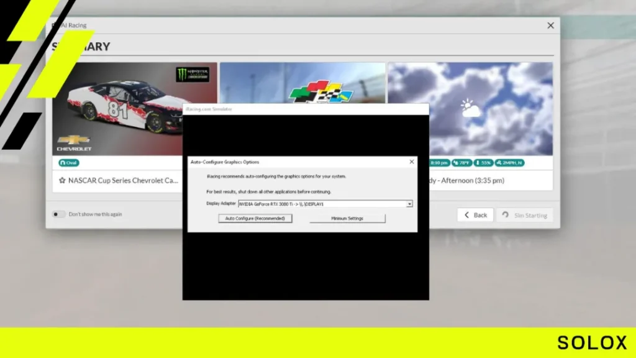This screenshot has height=358, width=636.
Task: Toggle the Don't show me this again switch
Action: click(x=58, y=214)
